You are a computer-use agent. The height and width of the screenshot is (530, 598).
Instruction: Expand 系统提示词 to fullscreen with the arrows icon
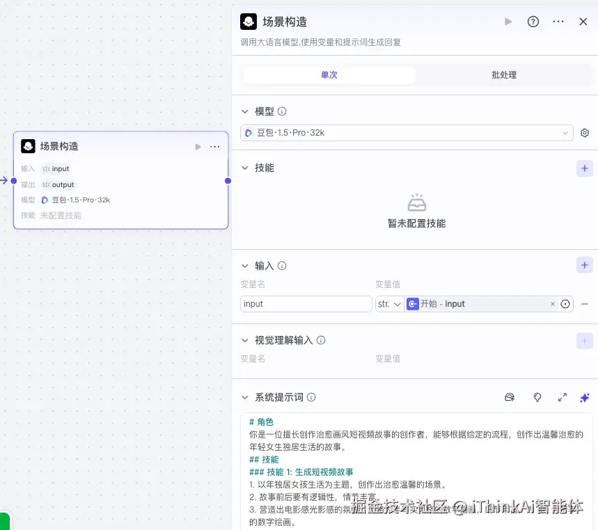(x=562, y=397)
